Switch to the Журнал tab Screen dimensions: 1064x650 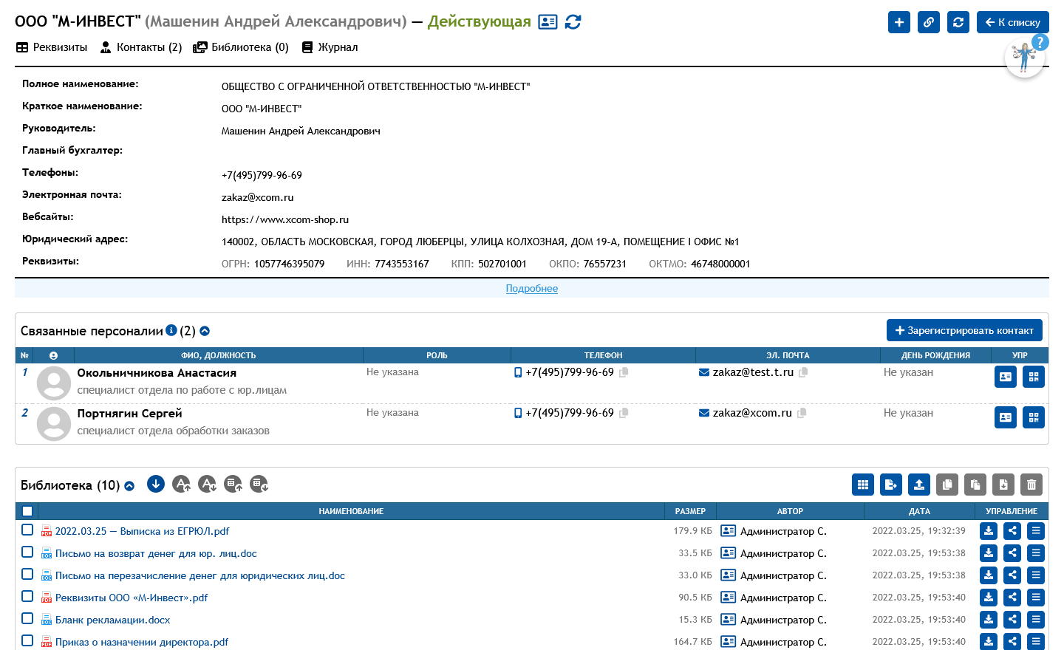330,47
